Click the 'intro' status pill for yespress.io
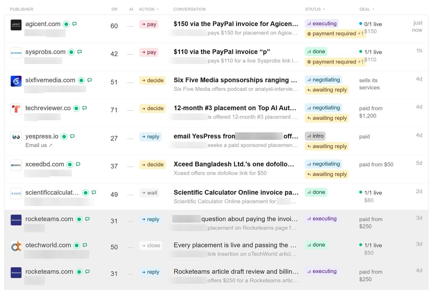The image size is (437, 290). tap(315, 136)
